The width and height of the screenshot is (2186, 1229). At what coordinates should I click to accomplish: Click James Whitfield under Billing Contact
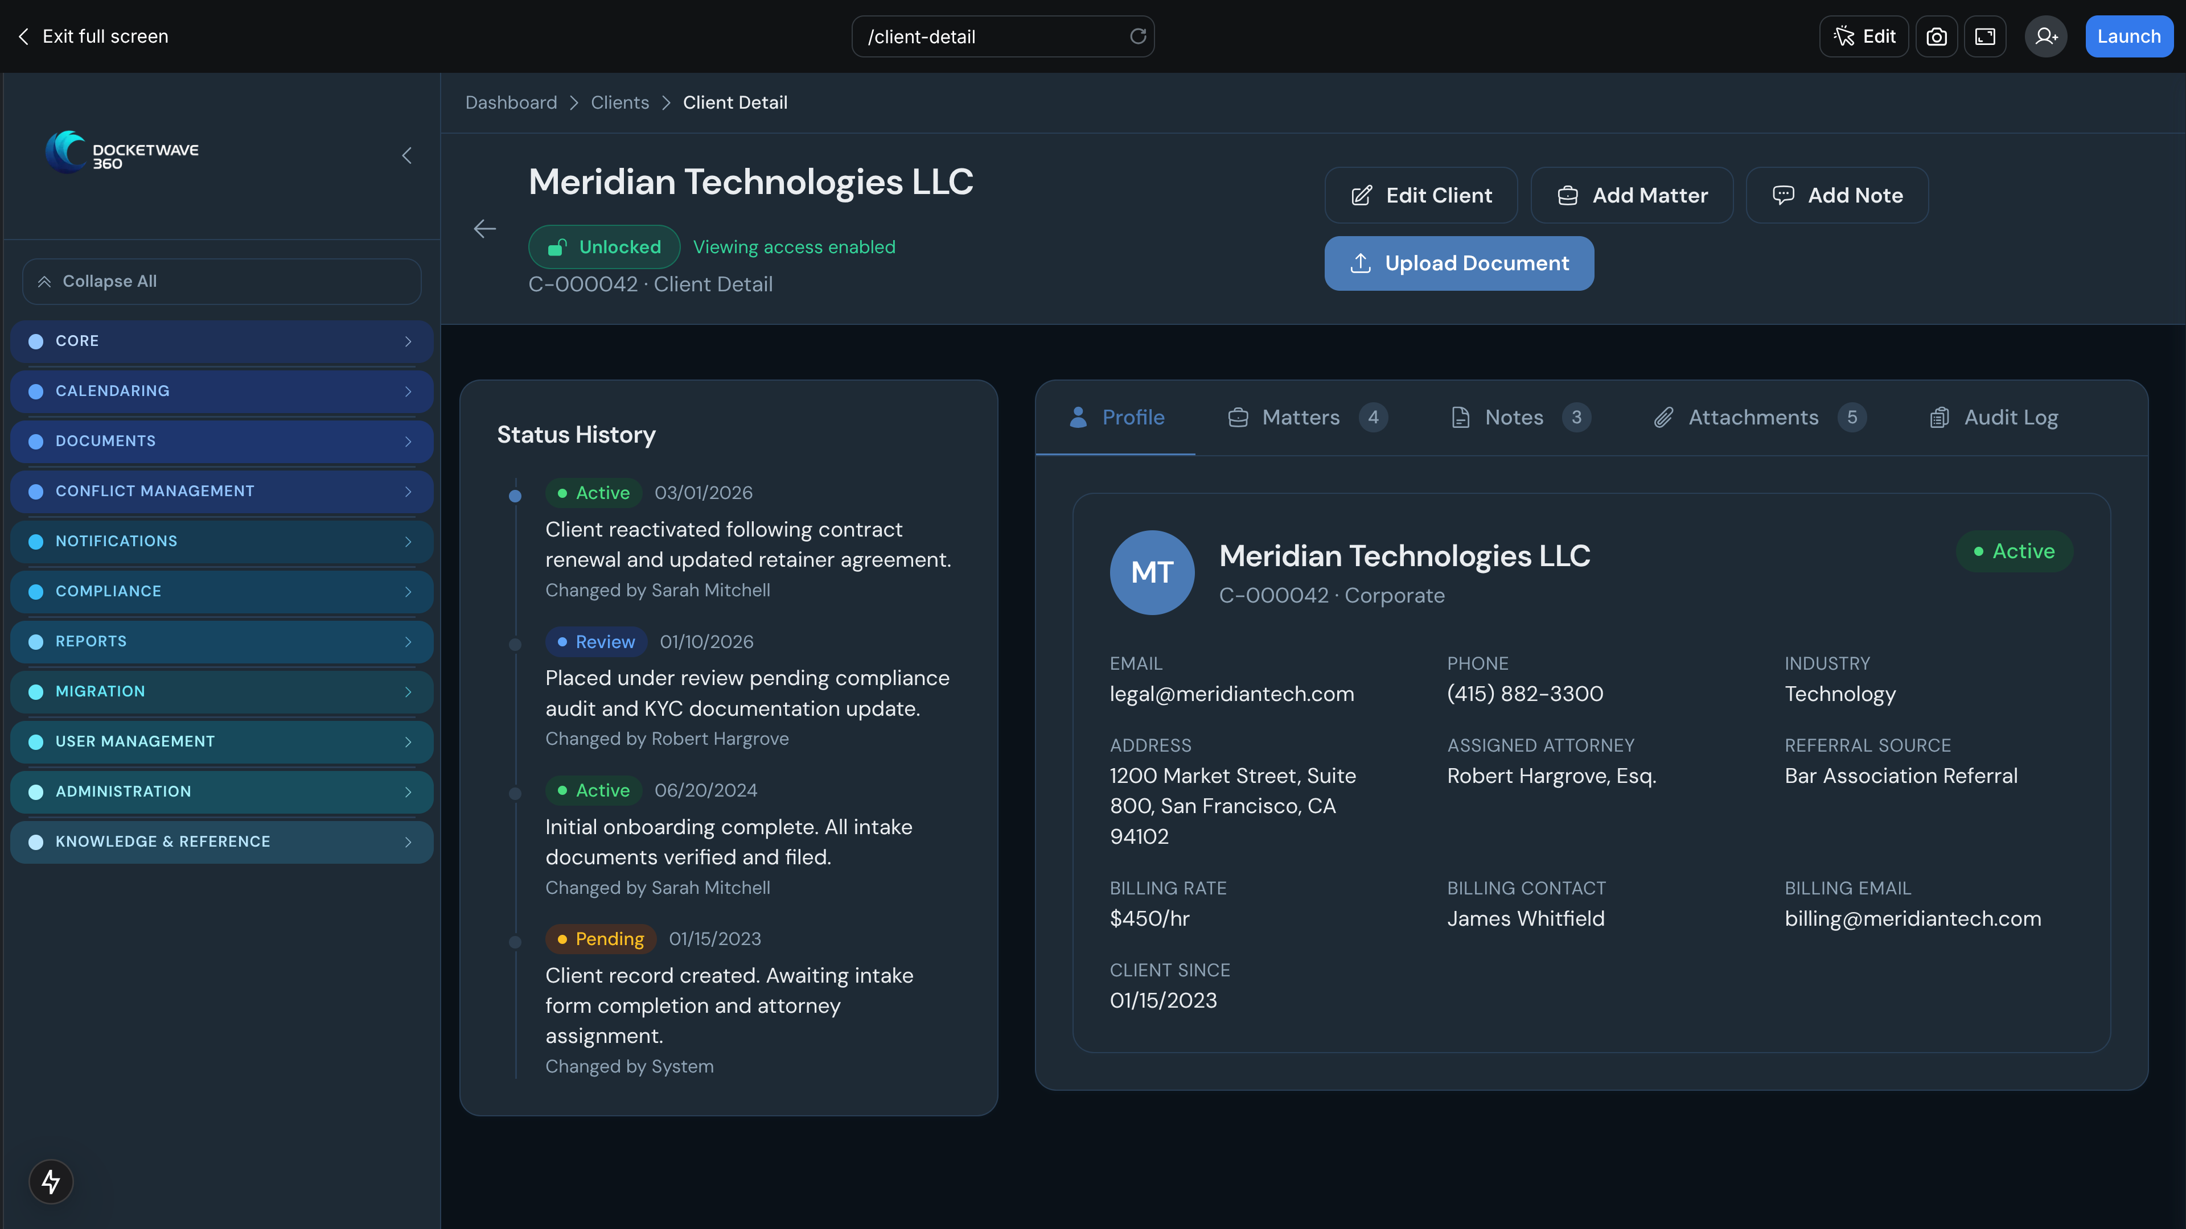(1525, 918)
